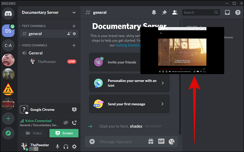Add a server with plus icon
244x152 pixels.
pos(8,118)
